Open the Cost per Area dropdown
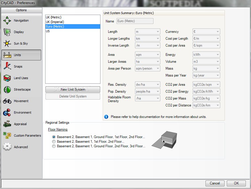The height and width of the screenshot is (189, 251). [206, 45]
